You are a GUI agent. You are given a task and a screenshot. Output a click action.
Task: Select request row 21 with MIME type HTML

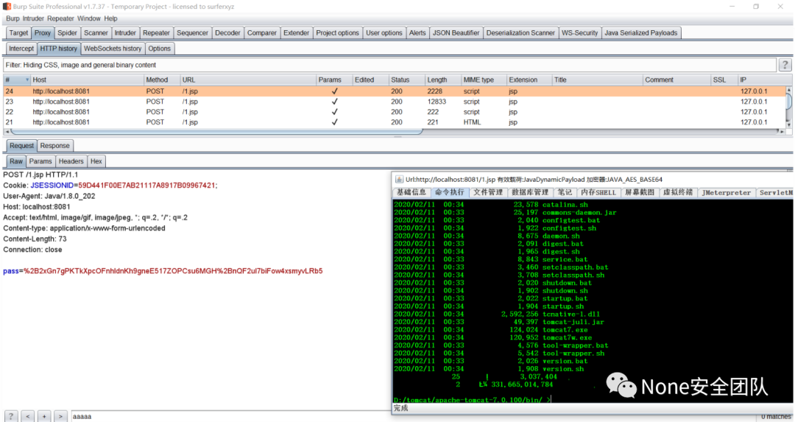[x=395, y=122]
